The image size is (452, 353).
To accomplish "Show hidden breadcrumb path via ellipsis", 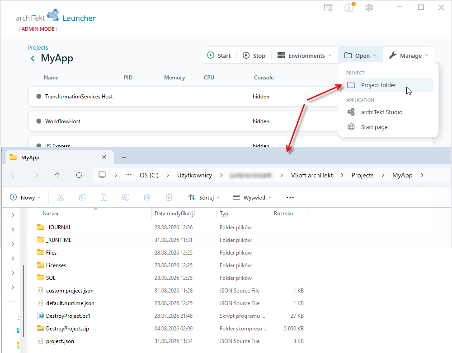I will 129,175.
